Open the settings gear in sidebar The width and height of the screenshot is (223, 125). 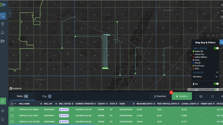pyautogui.click(x=3, y=111)
